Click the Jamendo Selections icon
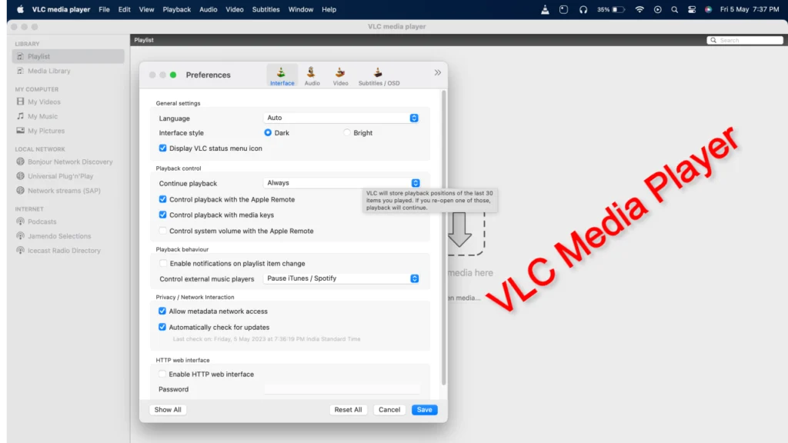Image resolution: width=788 pixels, height=443 pixels. point(20,235)
